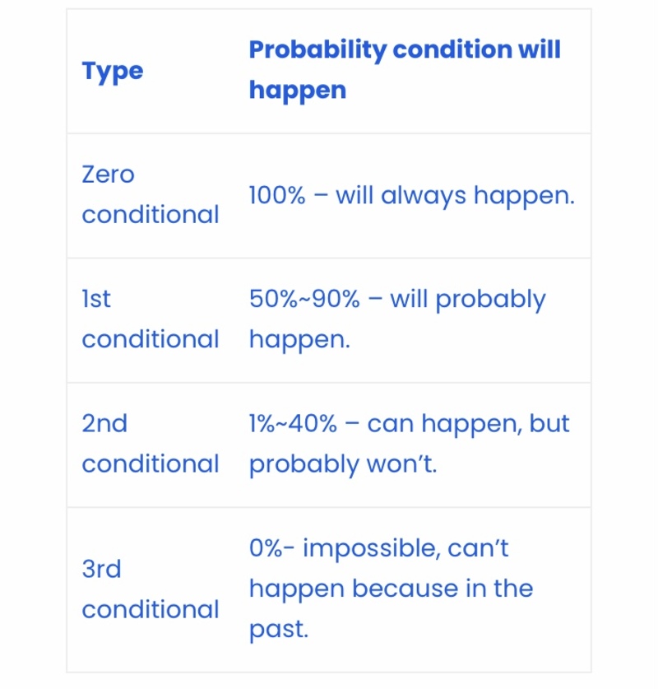Click the word "1st" in the table
The image size is (658, 689).
coord(96,300)
